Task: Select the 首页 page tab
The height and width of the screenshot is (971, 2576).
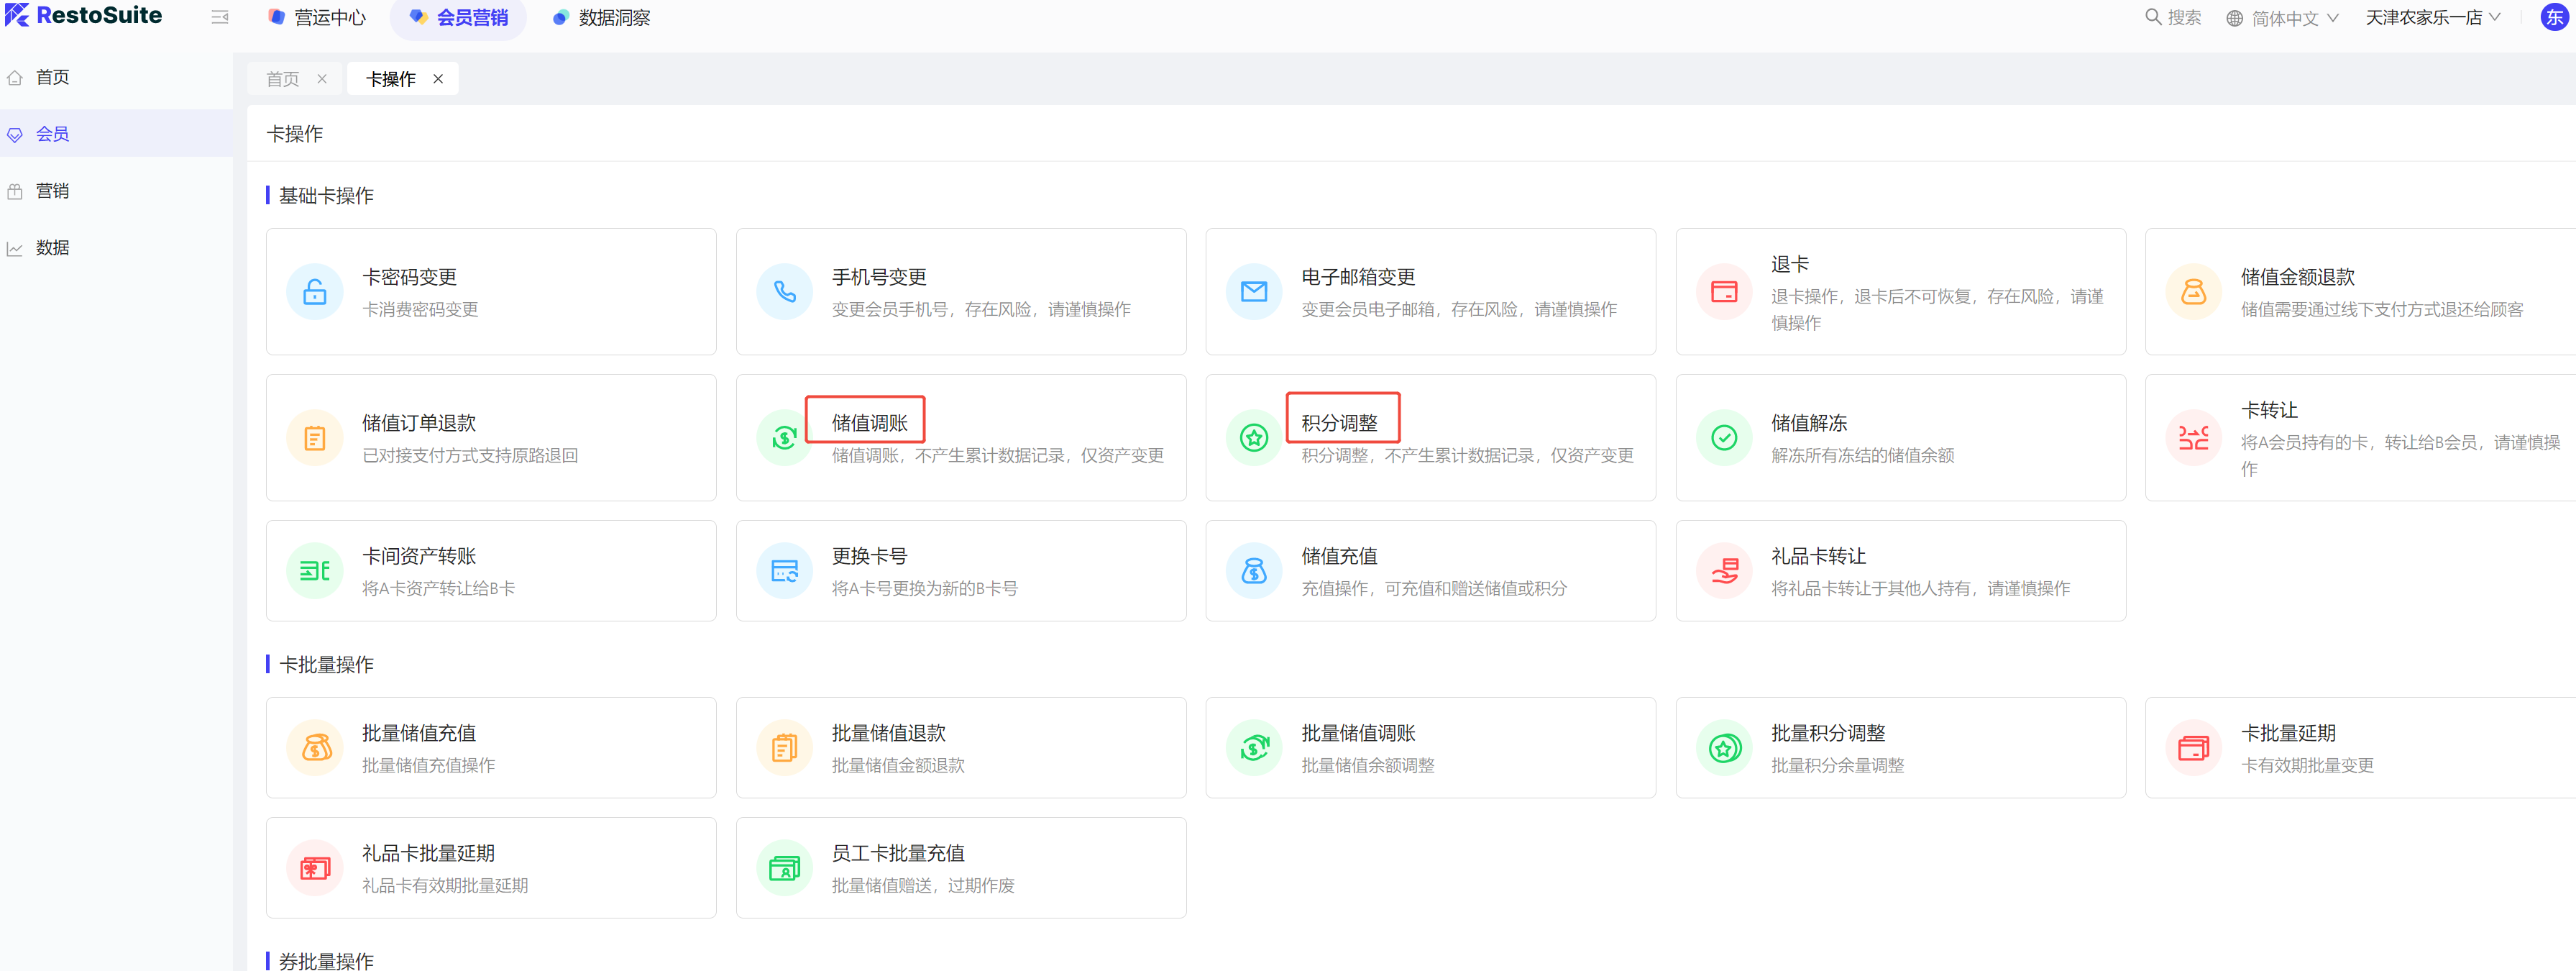Action: tap(283, 79)
